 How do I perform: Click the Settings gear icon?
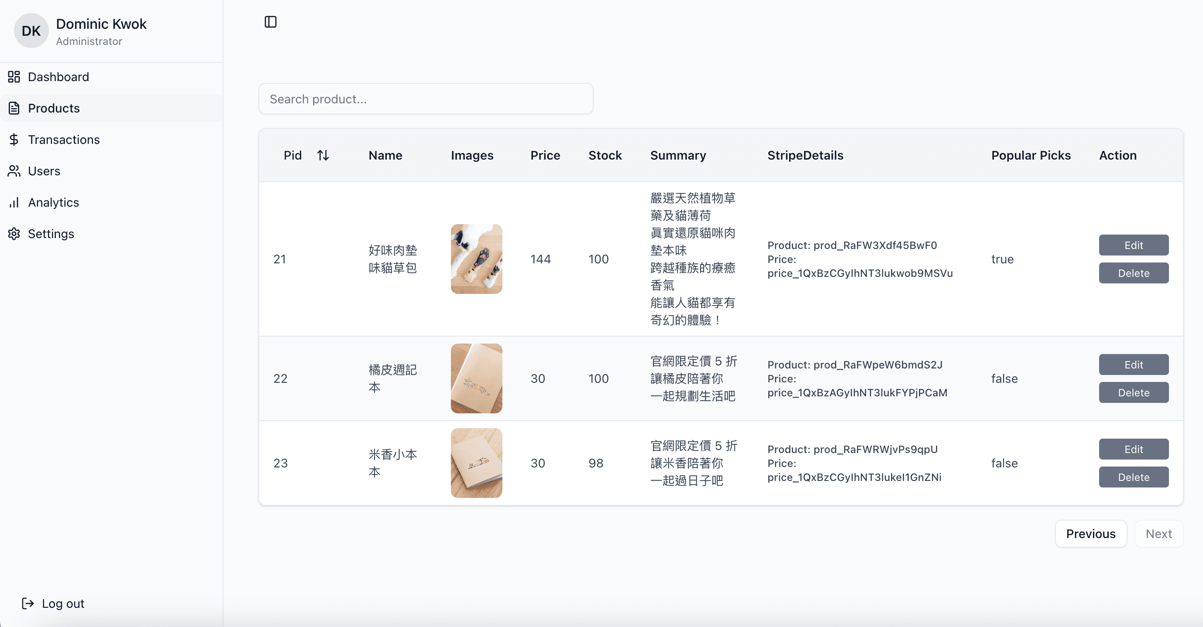tap(14, 234)
